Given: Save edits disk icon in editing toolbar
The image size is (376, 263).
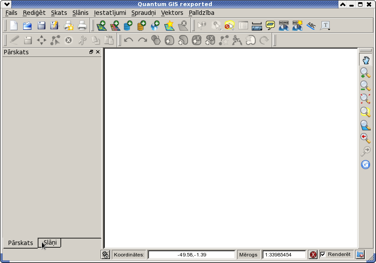Looking at the screenshot, I should tap(28, 40).
